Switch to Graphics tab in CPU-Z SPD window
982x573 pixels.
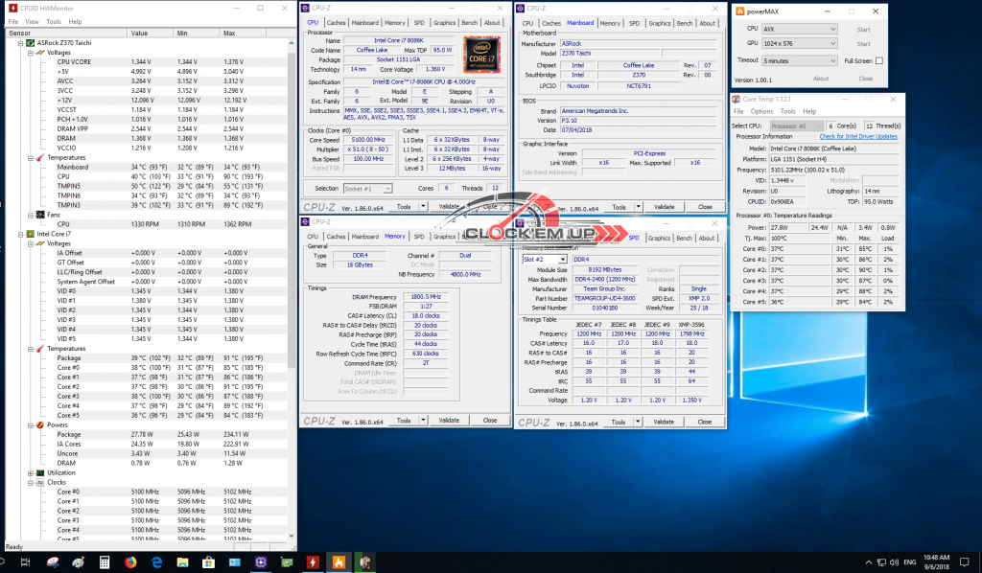[x=659, y=238]
